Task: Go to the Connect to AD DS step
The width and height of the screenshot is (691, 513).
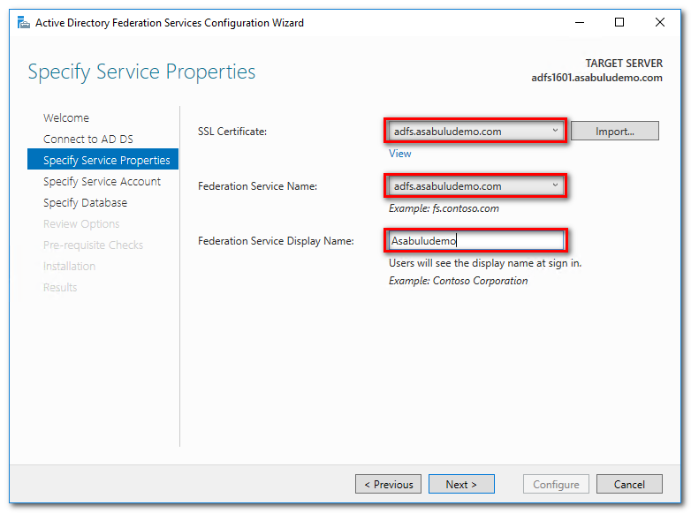Action: pyautogui.click(x=88, y=140)
